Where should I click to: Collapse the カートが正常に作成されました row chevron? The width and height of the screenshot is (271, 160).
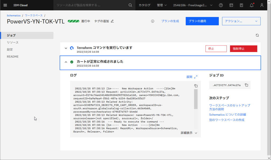click(x=66, y=62)
